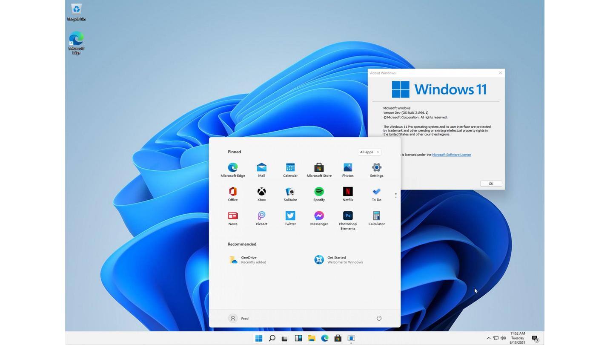Launch the Office app
Image resolution: width=613 pixels, height=345 pixels.
pyautogui.click(x=233, y=194)
